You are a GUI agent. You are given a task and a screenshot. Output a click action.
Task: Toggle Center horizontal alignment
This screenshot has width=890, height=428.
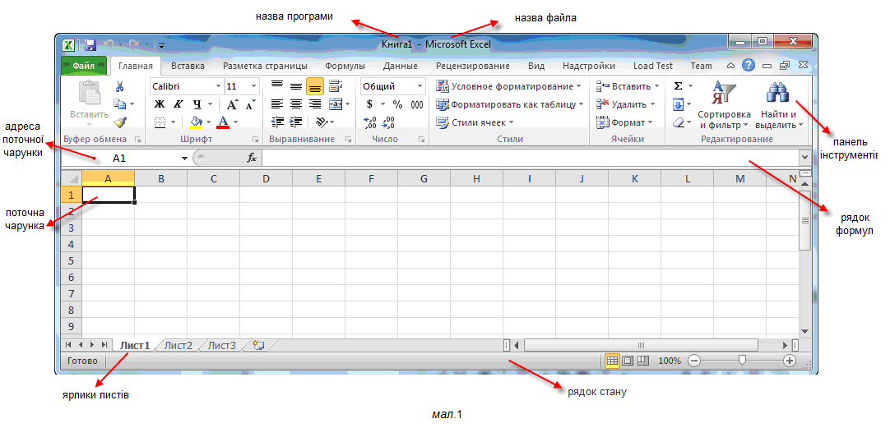[x=296, y=104]
